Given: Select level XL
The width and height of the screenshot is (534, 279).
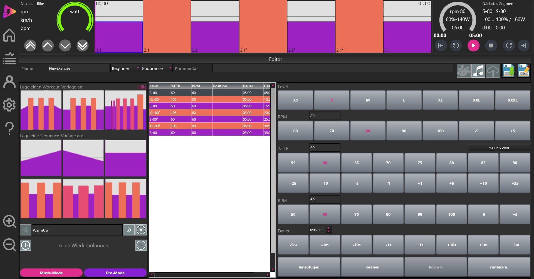Looking at the screenshot, I should click(x=440, y=100).
